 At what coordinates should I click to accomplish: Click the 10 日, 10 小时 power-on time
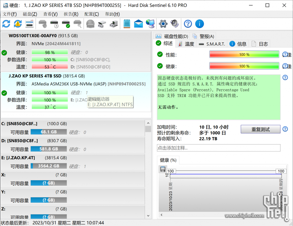coord(214,127)
